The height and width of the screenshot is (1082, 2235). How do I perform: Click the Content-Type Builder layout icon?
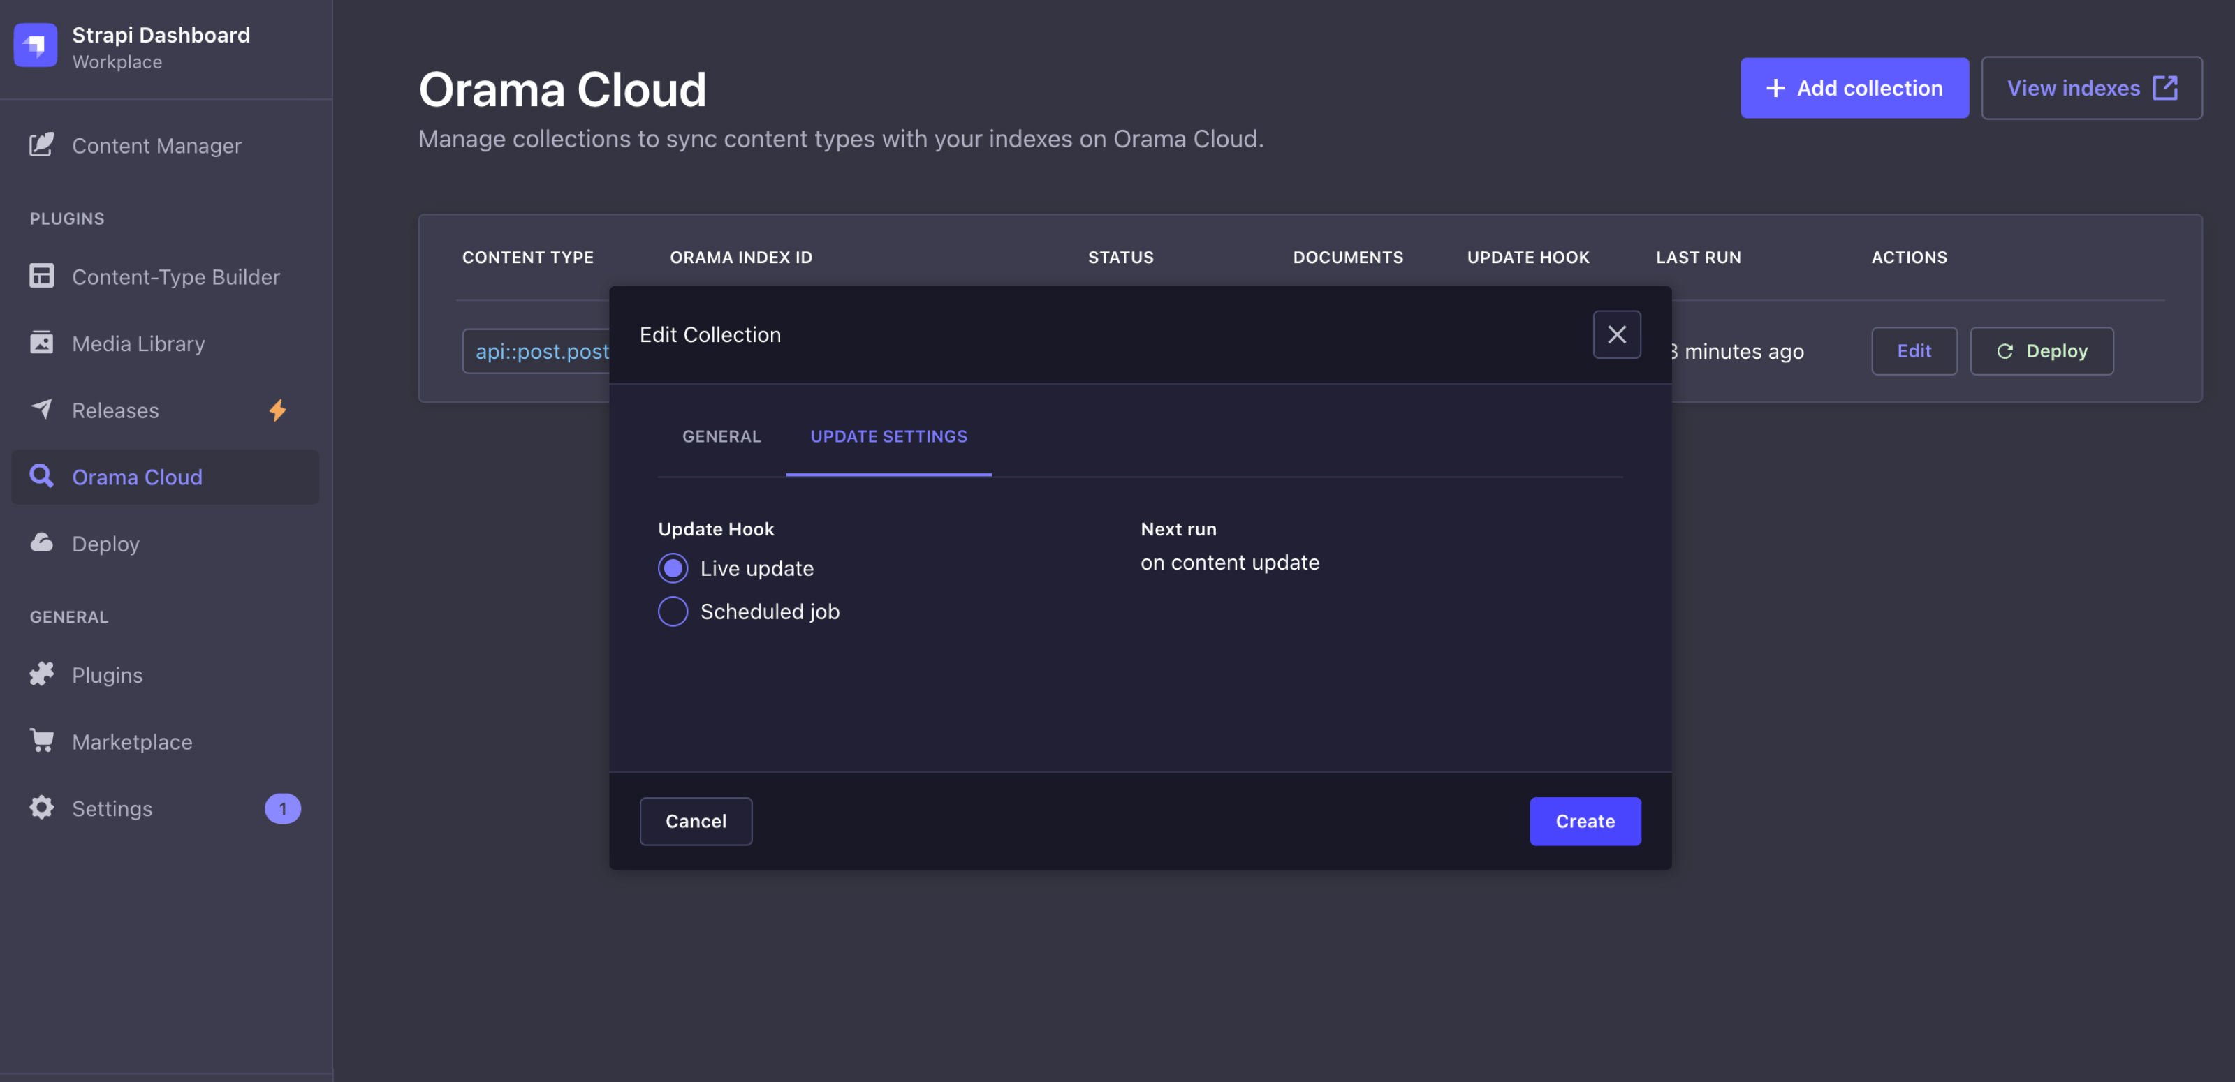pos(42,276)
